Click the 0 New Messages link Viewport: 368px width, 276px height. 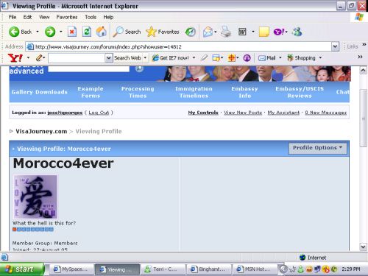tap(326, 113)
